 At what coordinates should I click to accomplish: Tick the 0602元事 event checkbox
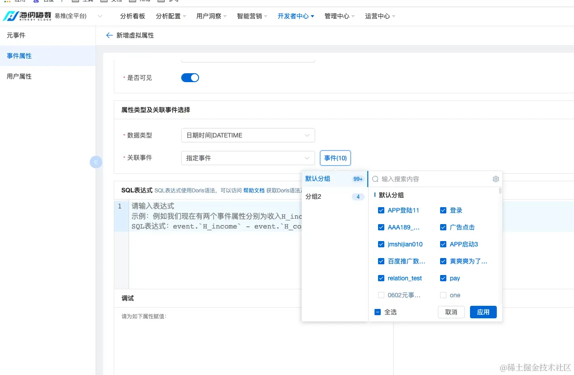381,295
